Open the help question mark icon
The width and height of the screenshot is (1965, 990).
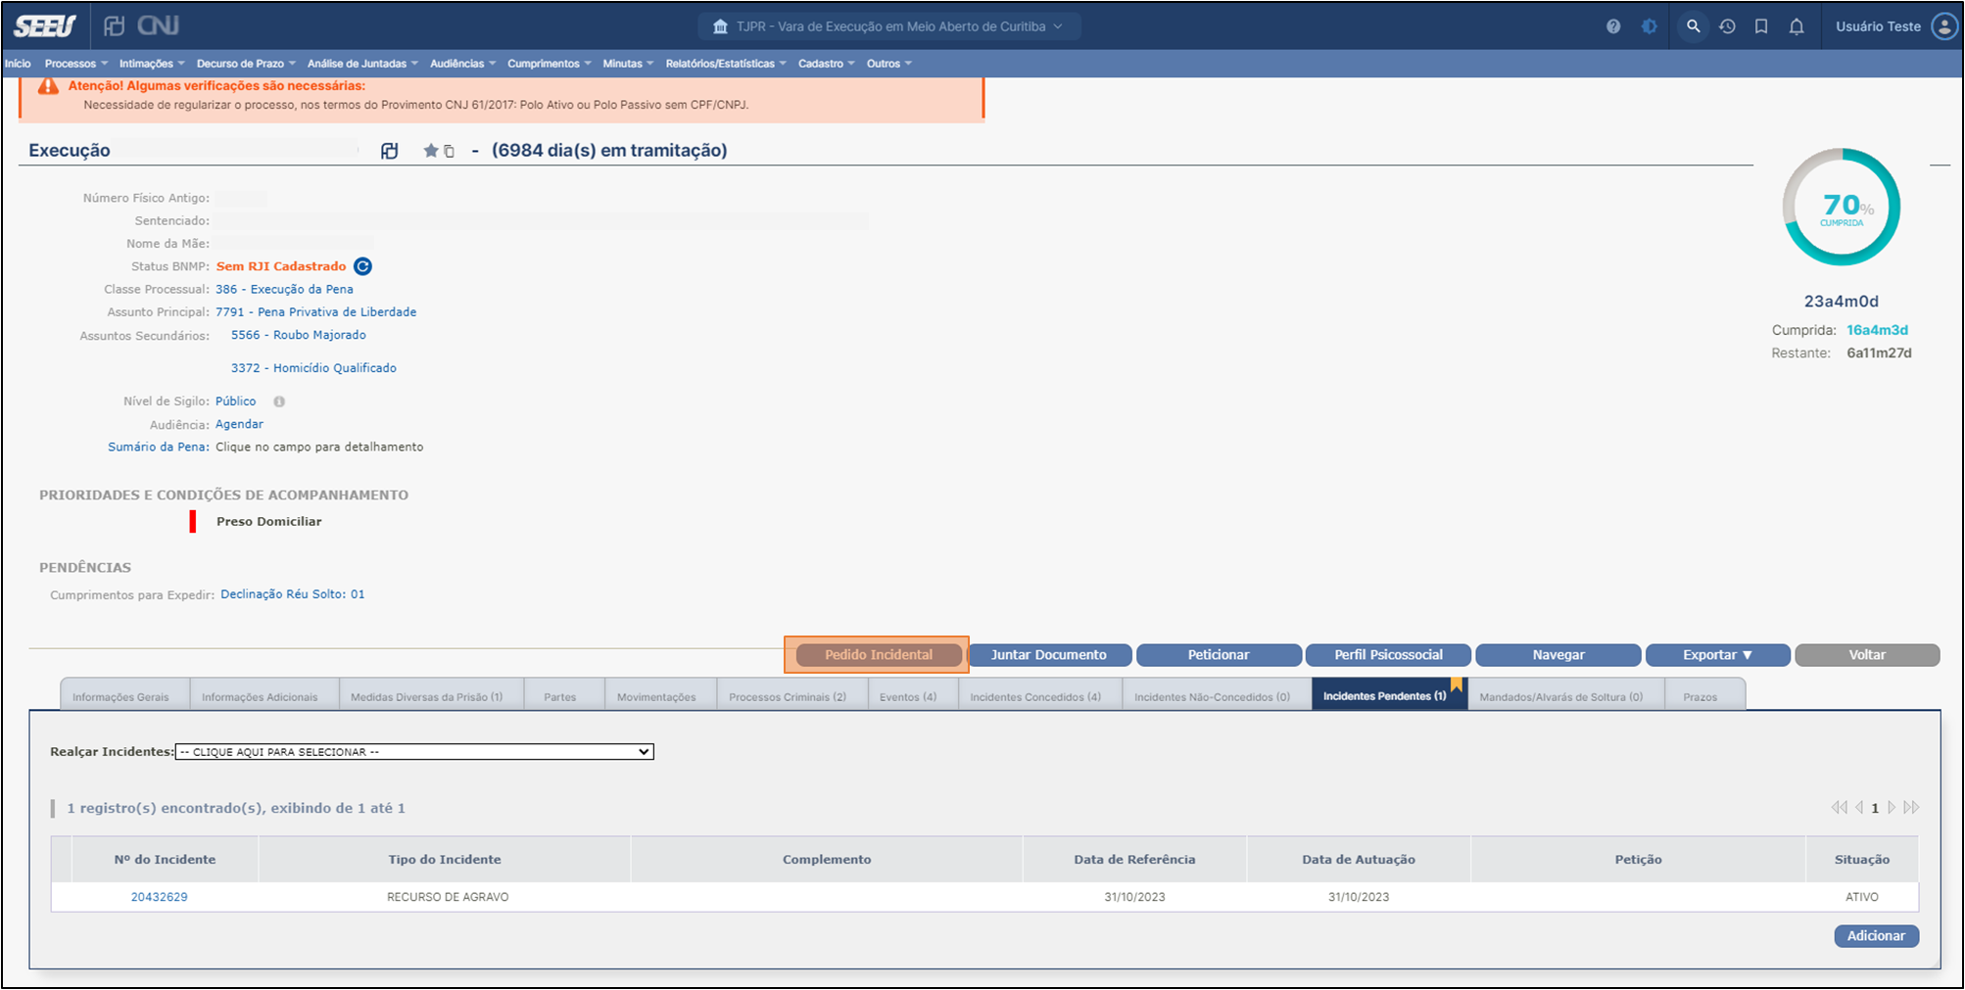(x=1613, y=26)
